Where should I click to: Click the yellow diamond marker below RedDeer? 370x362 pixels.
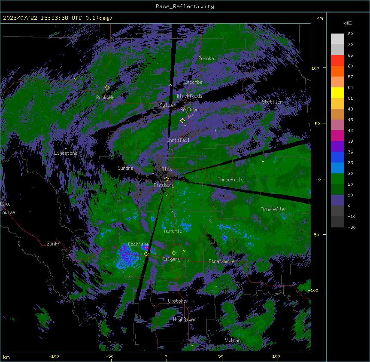182,121
